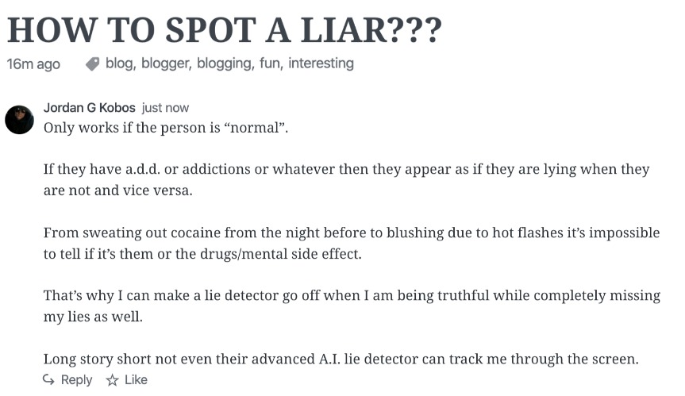Viewport: 685px width, 396px height.
Task: Select the 'blogging' tag link
Action: click(224, 63)
